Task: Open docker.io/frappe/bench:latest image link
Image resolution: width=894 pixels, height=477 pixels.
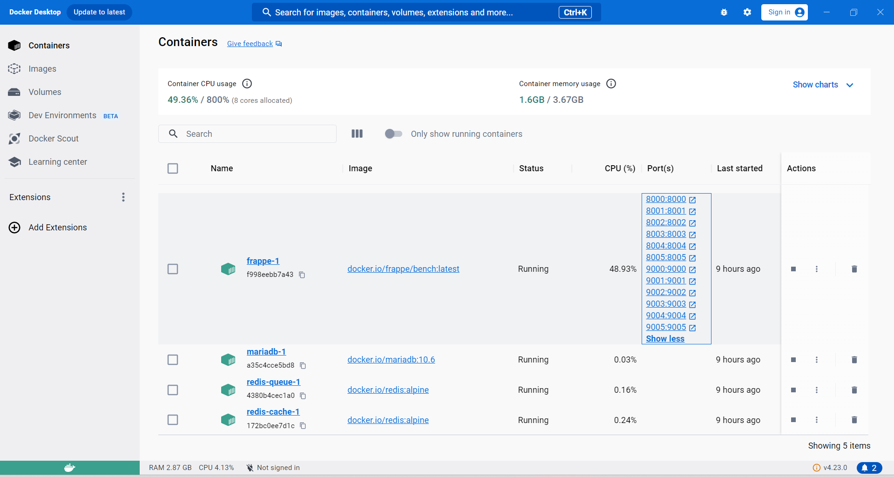Action: (403, 269)
